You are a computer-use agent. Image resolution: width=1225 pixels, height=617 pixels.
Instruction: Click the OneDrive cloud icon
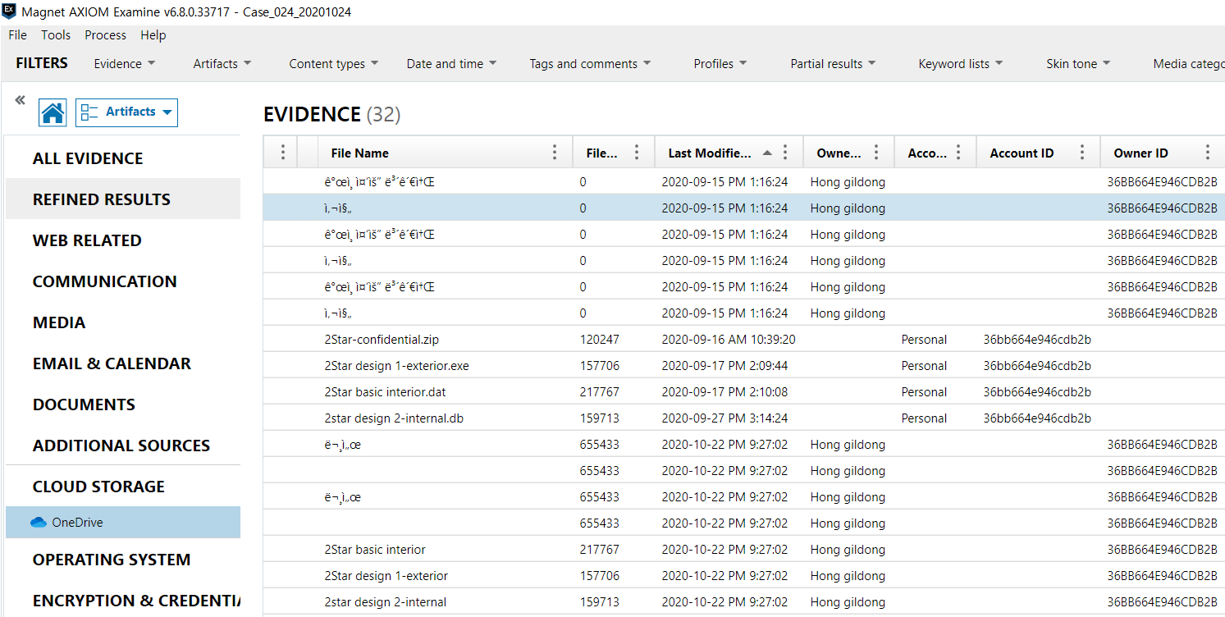pyautogui.click(x=38, y=523)
